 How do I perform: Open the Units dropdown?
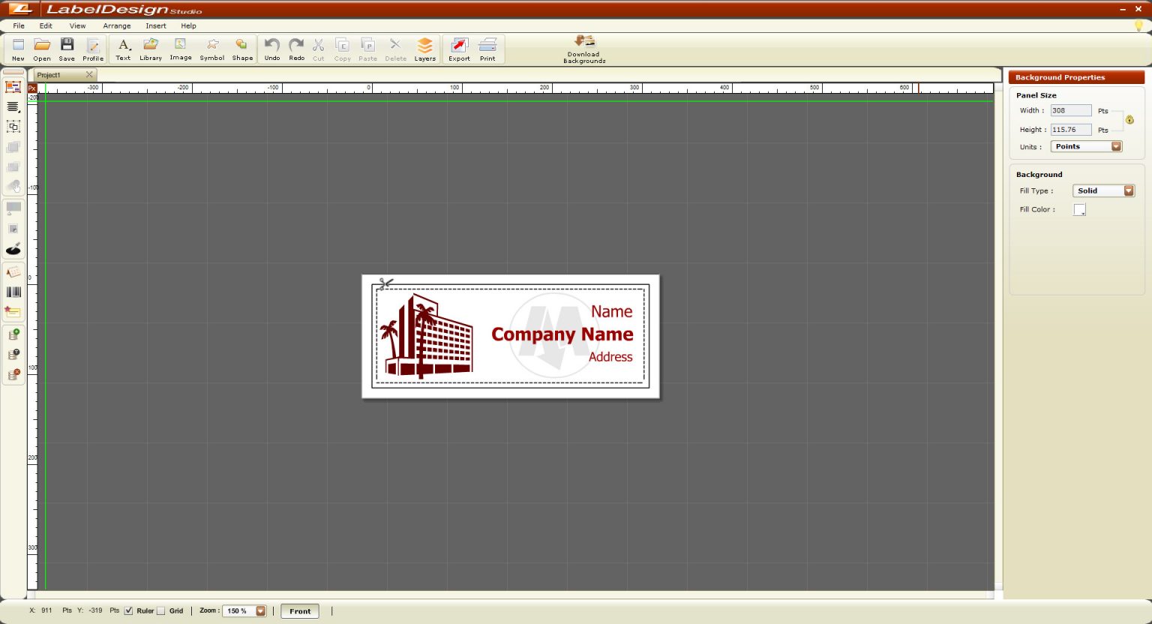point(1086,146)
